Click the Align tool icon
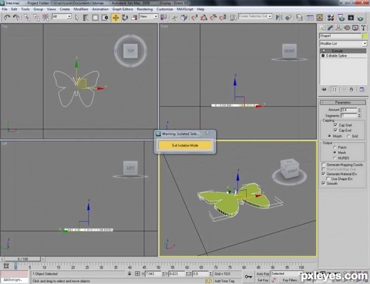 pos(289,18)
